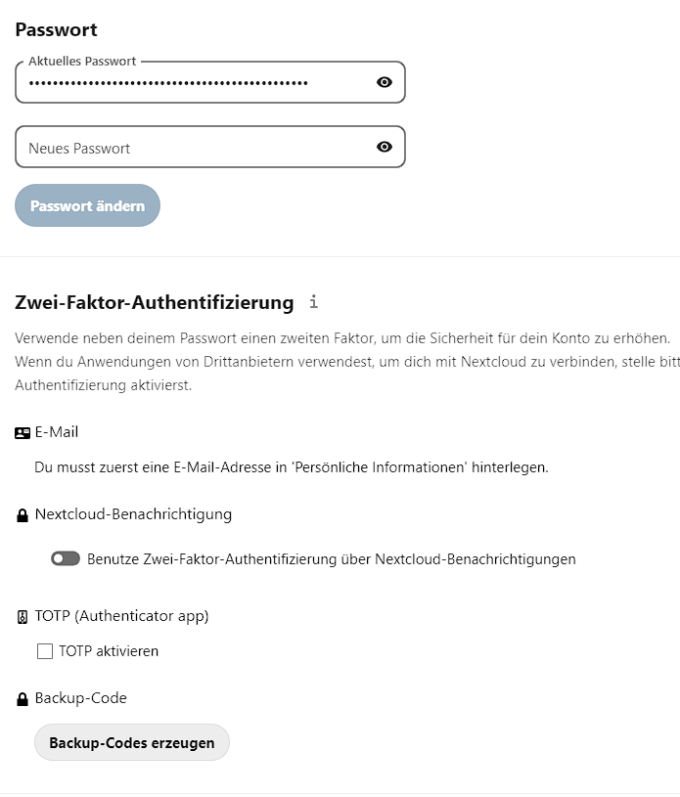Open the two-factor info icon
Viewport: 680px width, 797px height.
313,302
